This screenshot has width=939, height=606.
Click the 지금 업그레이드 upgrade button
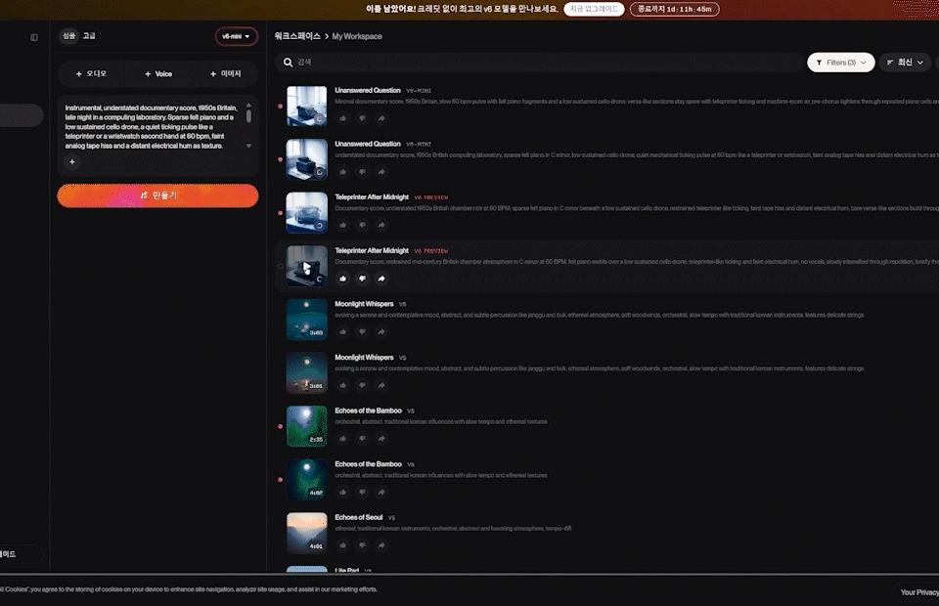pos(594,9)
